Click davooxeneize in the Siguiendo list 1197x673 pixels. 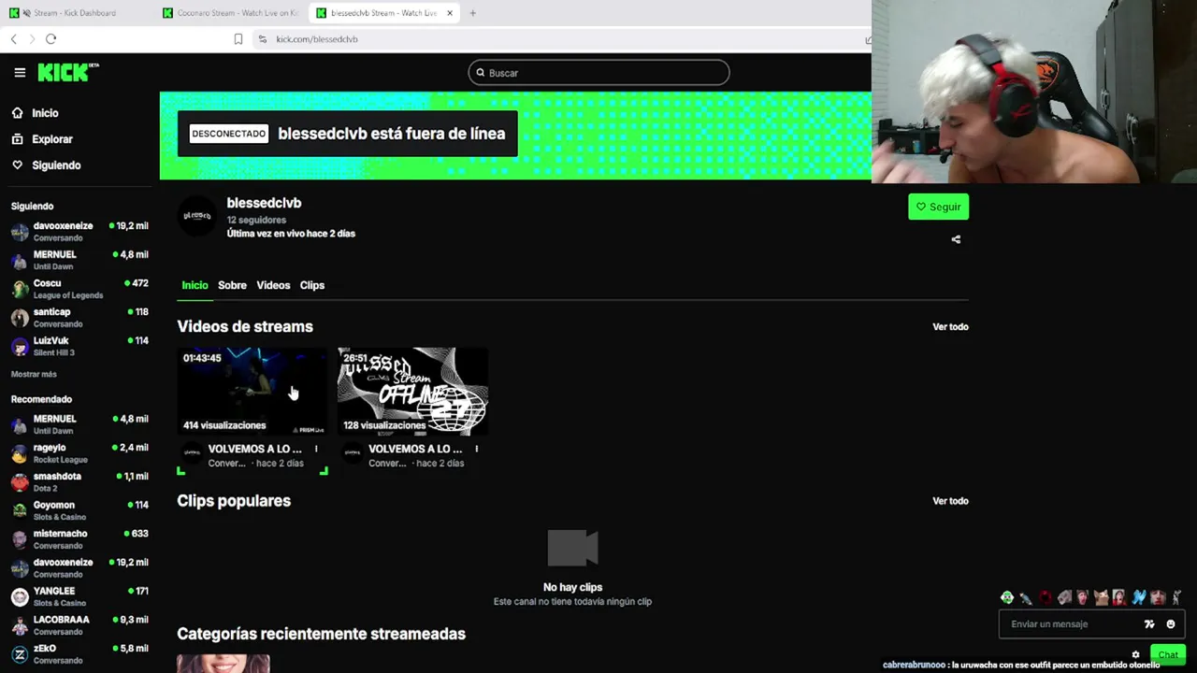pyautogui.click(x=79, y=232)
